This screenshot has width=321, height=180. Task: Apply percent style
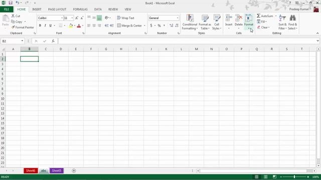point(159,25)
